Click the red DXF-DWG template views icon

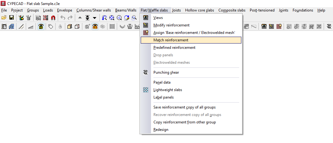46,18
